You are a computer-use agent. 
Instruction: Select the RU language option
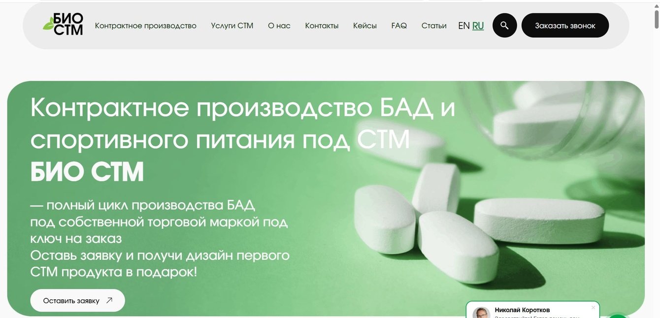tap(478, 26)
